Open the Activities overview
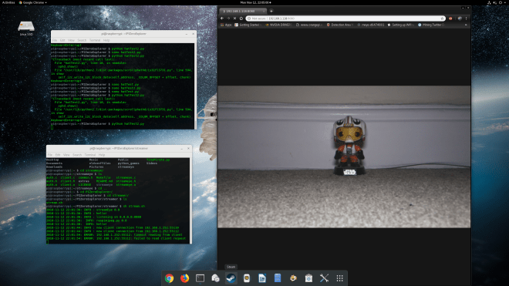 click(x=8, y=2)
